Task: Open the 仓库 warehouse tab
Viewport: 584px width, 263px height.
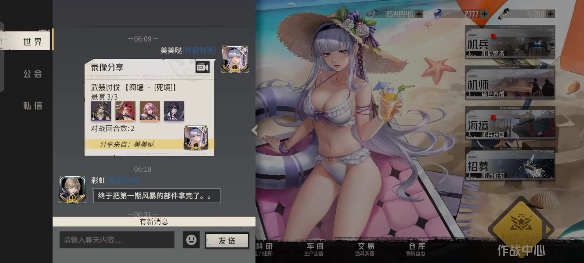Action: pyautogui.click(x=416, y=249)
